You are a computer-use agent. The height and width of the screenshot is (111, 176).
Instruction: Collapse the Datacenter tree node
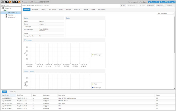point(1,8)
